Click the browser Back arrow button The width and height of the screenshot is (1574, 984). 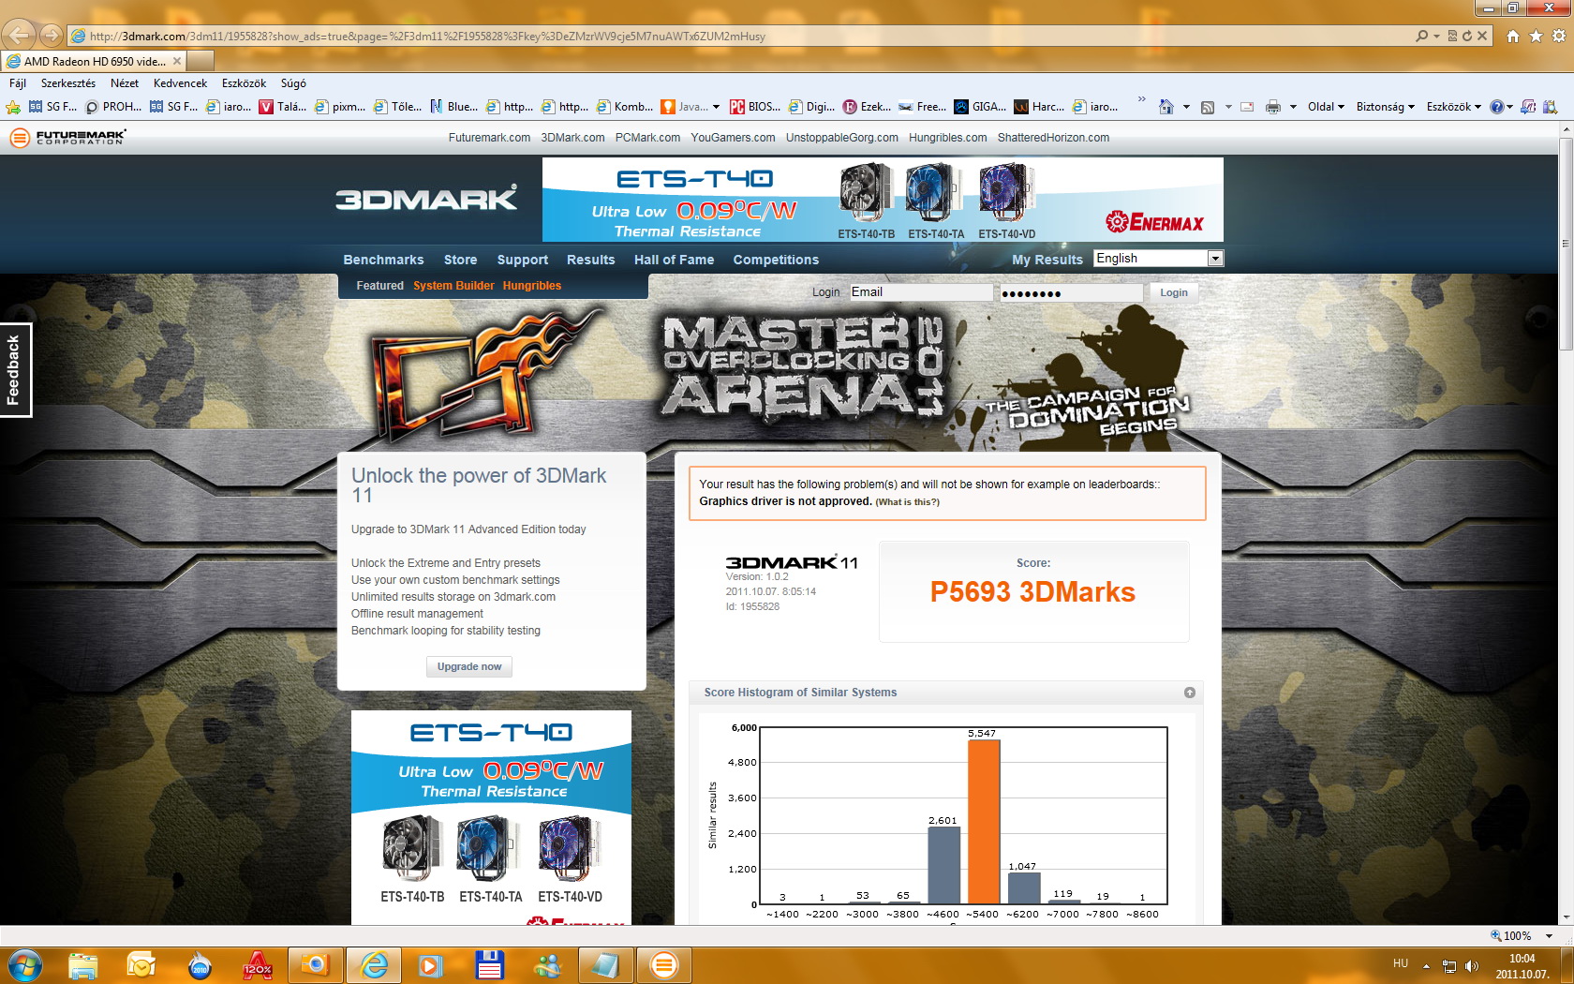19,36
